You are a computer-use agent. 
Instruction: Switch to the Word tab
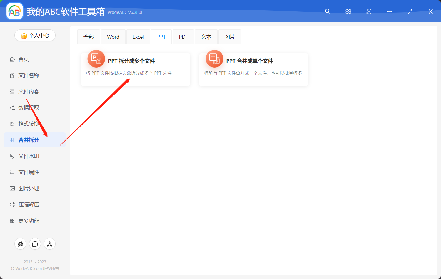[x=113, y=36]
